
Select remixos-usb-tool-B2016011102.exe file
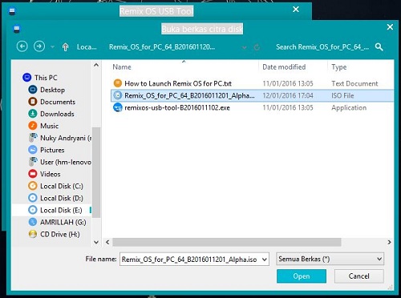pos(253,107)
